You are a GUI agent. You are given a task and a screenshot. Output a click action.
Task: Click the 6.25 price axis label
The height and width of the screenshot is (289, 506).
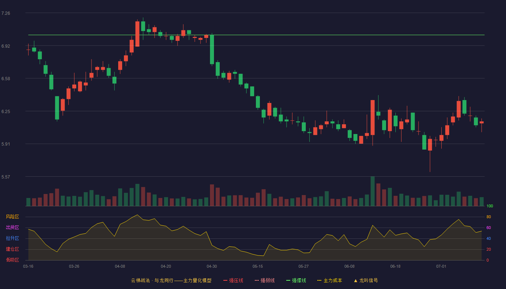click(x=6, y=112)
